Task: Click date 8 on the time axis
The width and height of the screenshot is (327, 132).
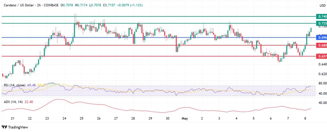Action: (305, 118)
